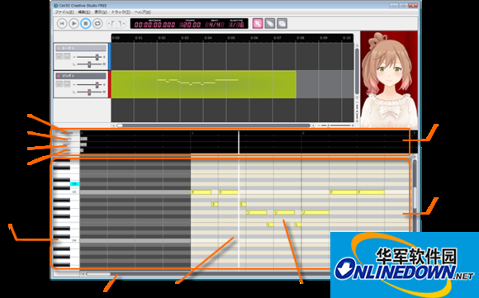
Task: Click the 0:02 mark on the time ruler
Action: point(162,38)
